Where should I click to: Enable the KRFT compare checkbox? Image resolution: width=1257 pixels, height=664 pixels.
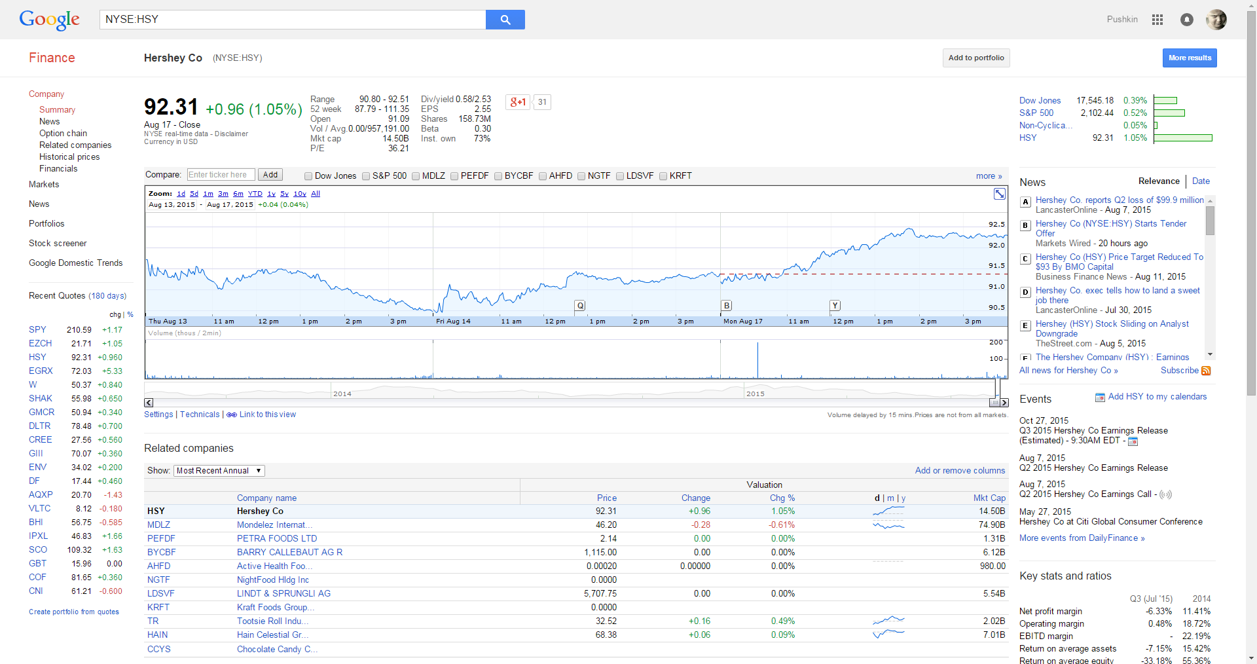(663, 176)
